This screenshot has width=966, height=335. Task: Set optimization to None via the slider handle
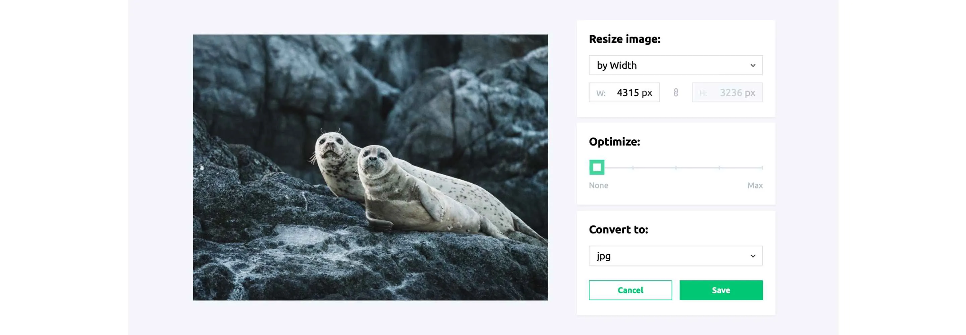pyautogui.click(x=597, y=167)
